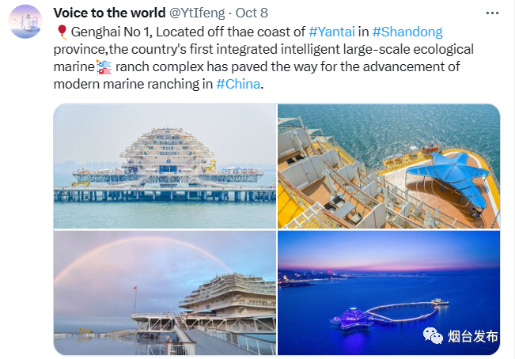Image resolution: width=515 pixels, height=359 pixels.
Task: Open the bottom-left photo with the rainbow
Action: tap(165, 293)
